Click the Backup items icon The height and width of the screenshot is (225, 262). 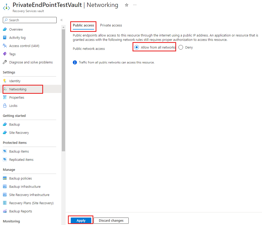tap(5, 151)
